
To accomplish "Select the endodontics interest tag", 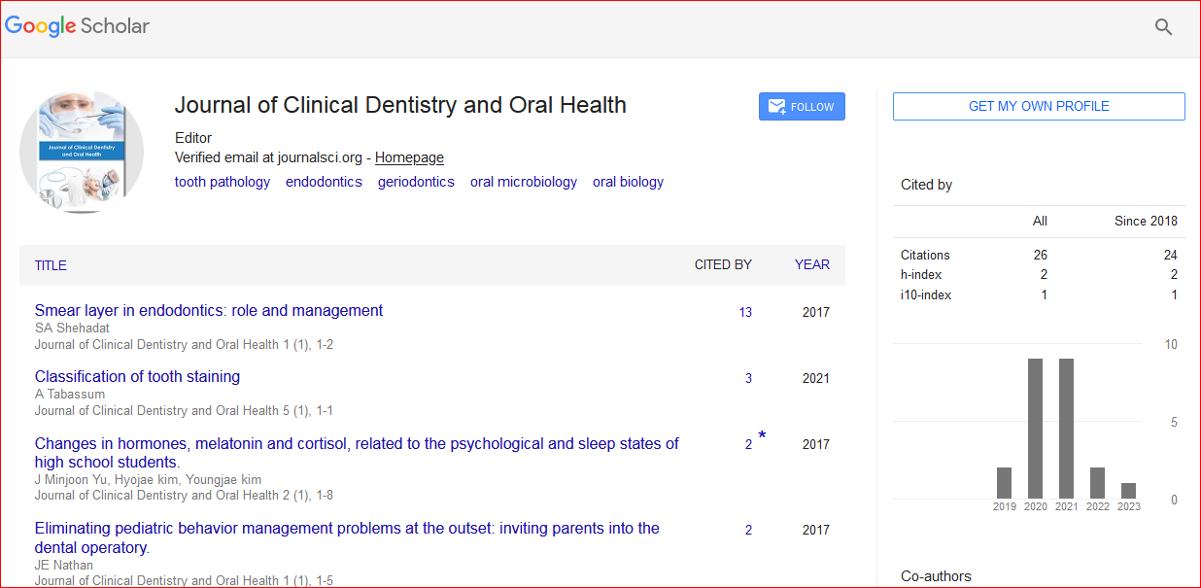I will coord(324,182).
